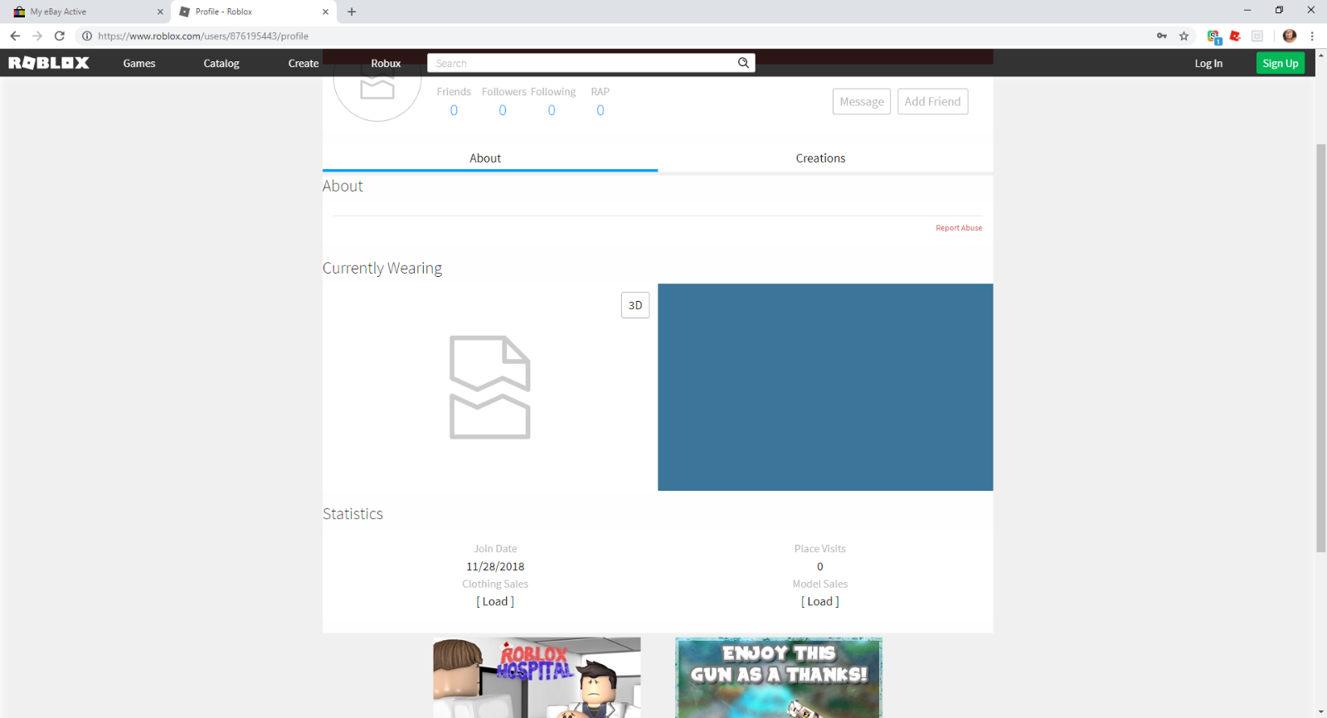The image size is (1327, 718).
Task: Switch to the Creations tab
Action: (x=821, y=158)
